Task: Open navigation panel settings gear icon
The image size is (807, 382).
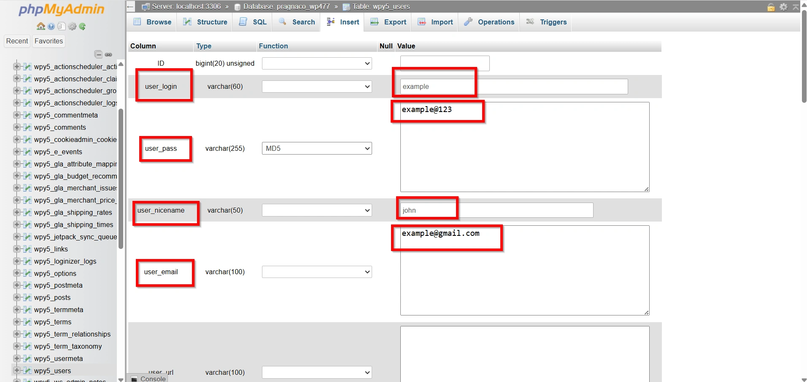Action: (x=72, y=26)
